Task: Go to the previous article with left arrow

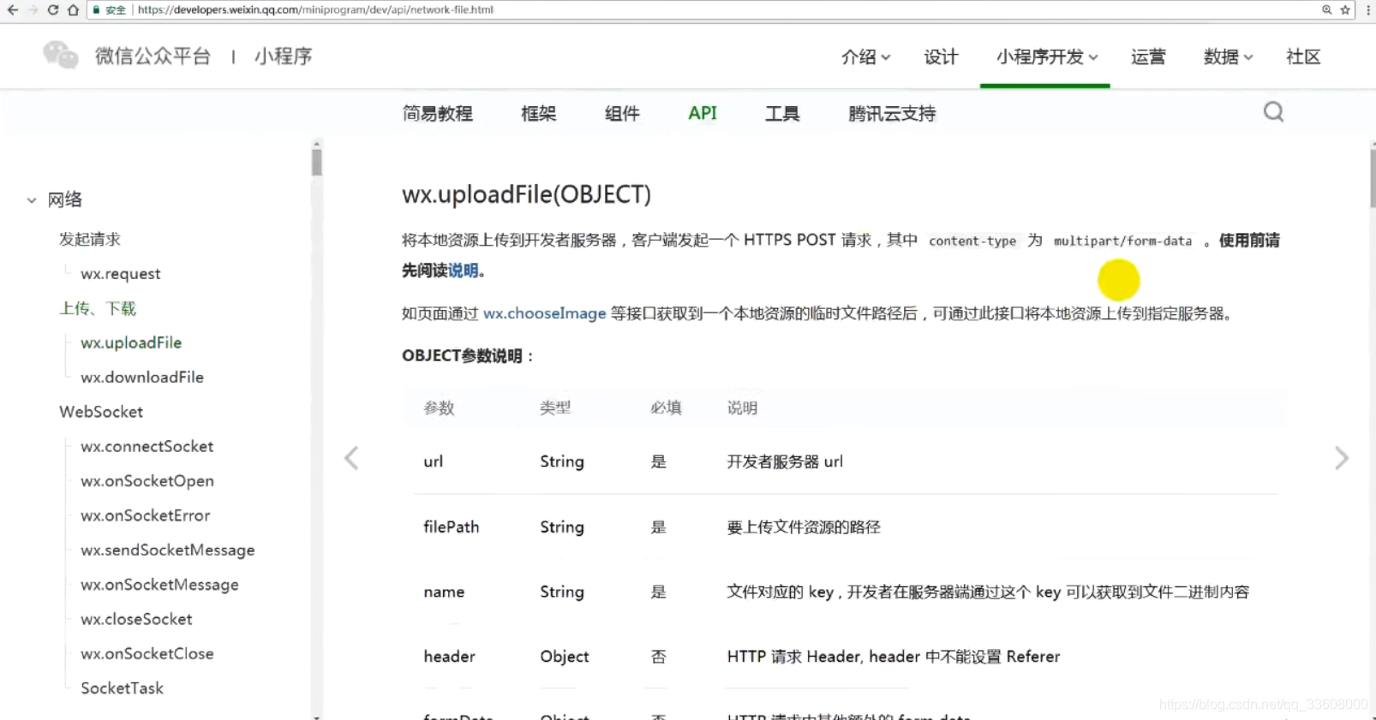Action: (x=351, y=458)
